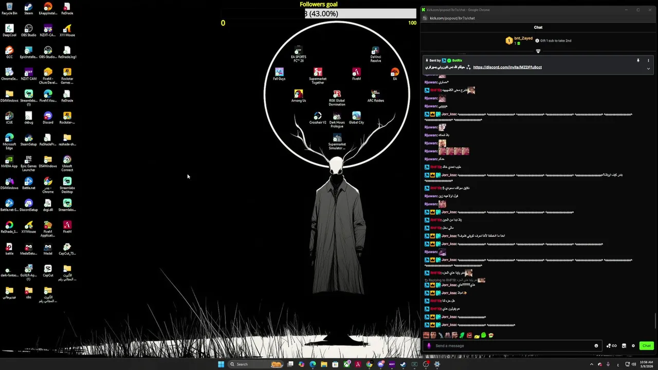658x370 pixels.
Task: Select the Dark Hours Prologue icon
Action: (x=337, y=120)
